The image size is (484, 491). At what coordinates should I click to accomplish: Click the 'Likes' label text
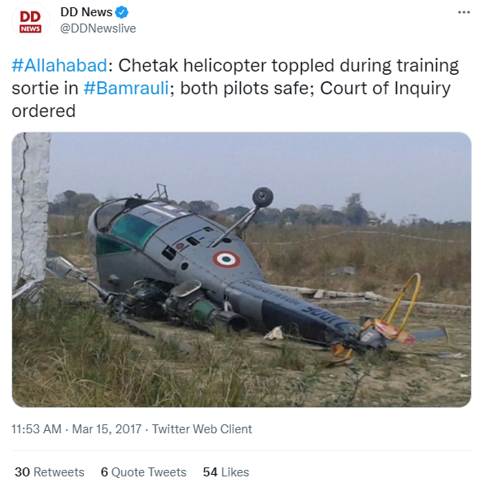point(235,472)
